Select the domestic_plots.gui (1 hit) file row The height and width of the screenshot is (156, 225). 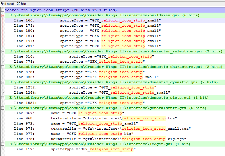[115, 98]
